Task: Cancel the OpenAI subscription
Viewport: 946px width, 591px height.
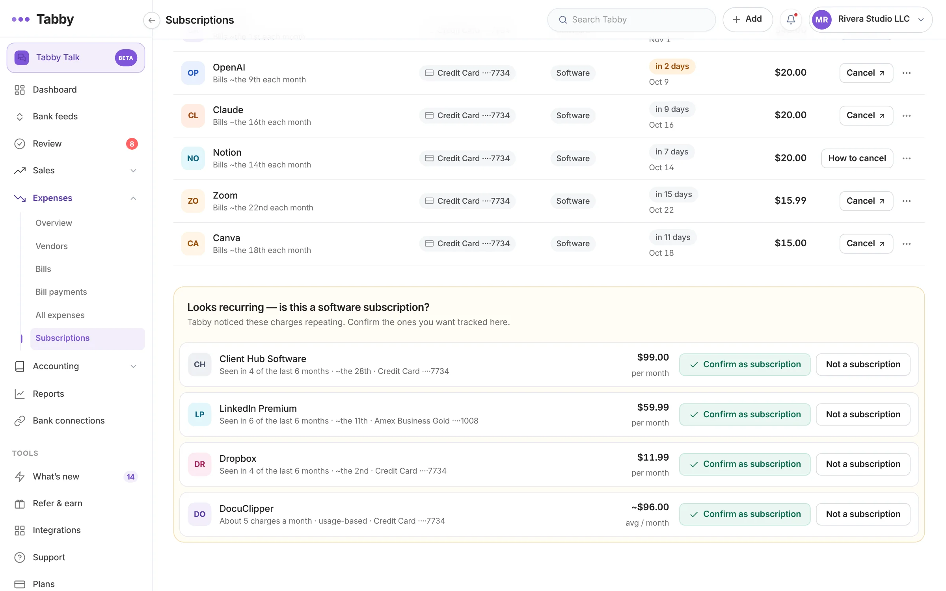Action: point(866,73)
